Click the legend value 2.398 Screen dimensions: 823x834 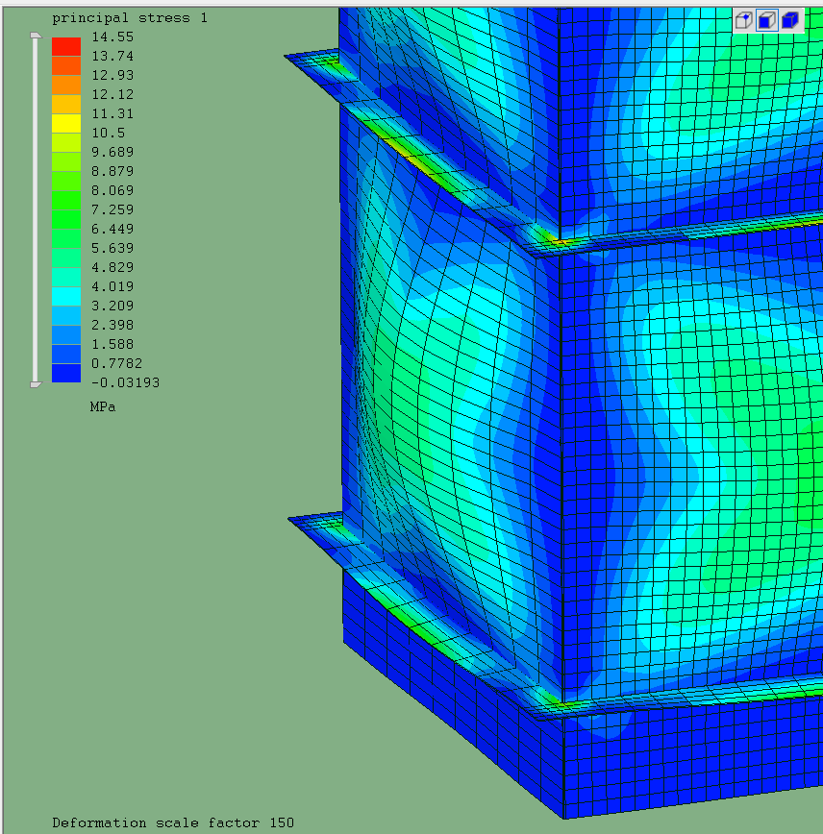[112, 325]
